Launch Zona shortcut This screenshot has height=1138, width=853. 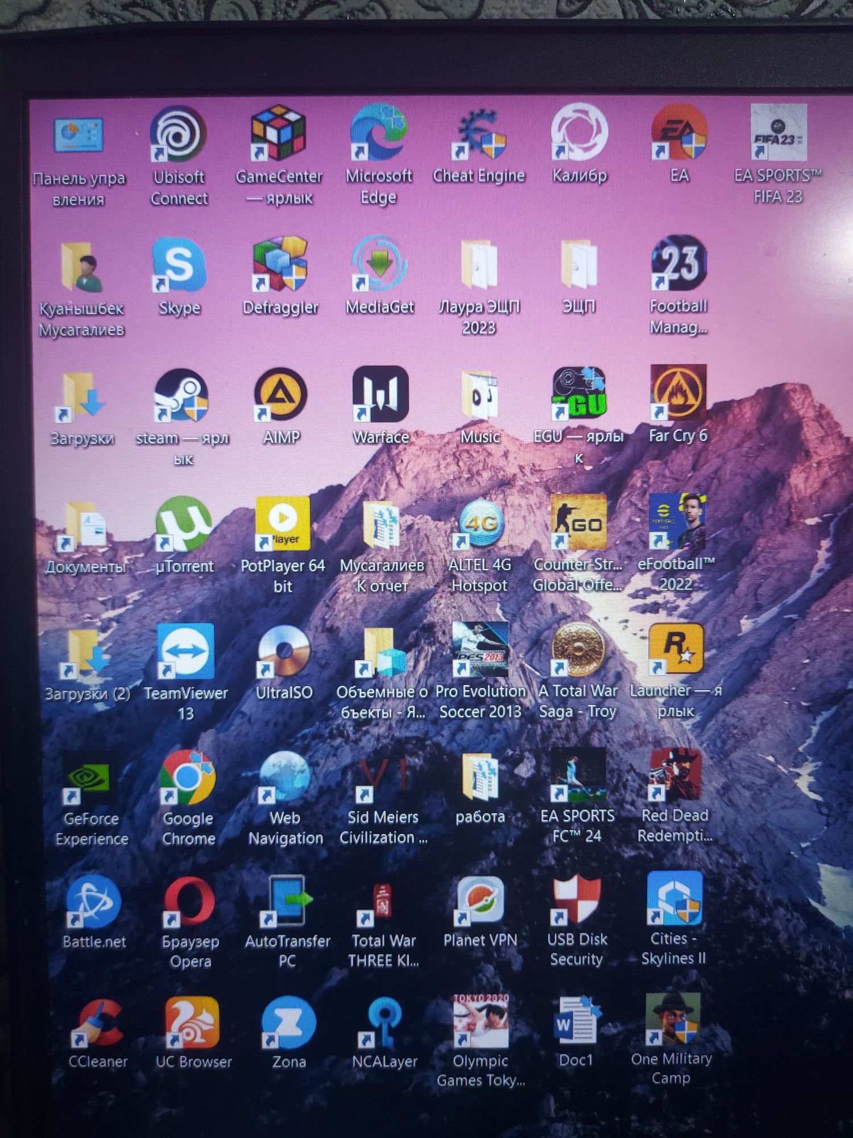[289, 1022]
